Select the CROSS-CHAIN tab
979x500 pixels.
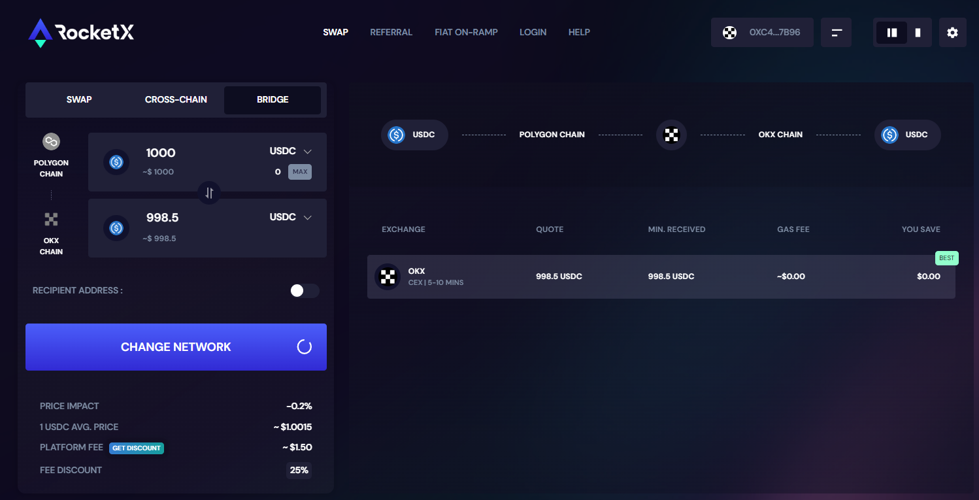[x=176, y=100]
